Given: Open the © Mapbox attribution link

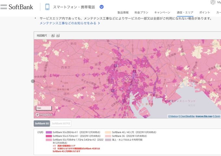Looking at the screenshot, I should [x=173, y=116].
